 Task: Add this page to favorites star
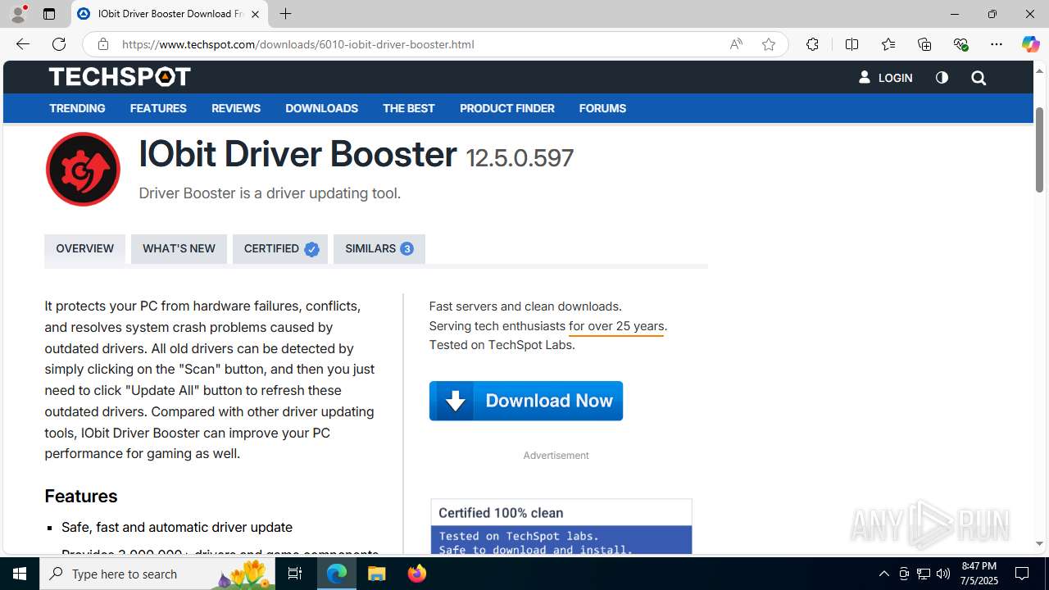(769, 44)
